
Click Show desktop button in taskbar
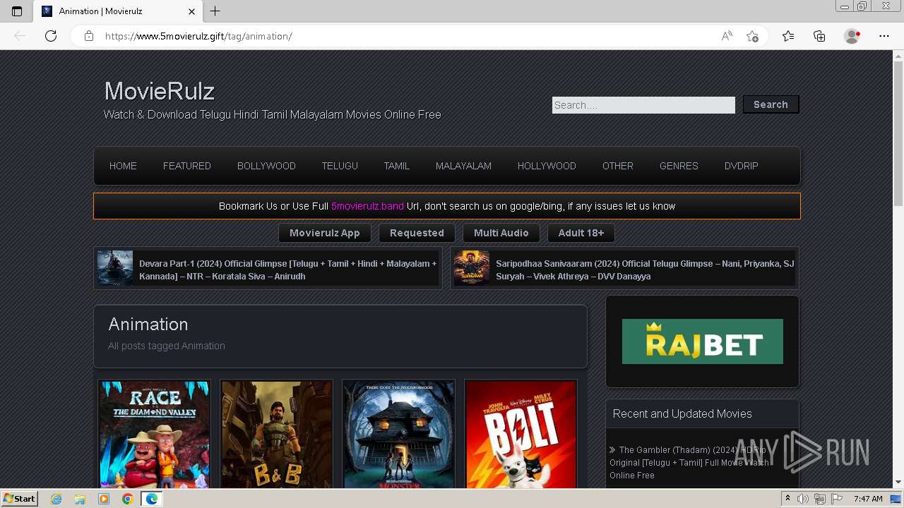click(x=896, y=499)
